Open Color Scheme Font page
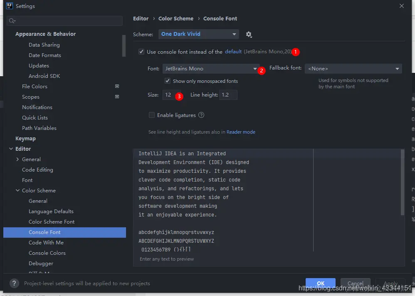The image size is (415, 296). (52, 222)
